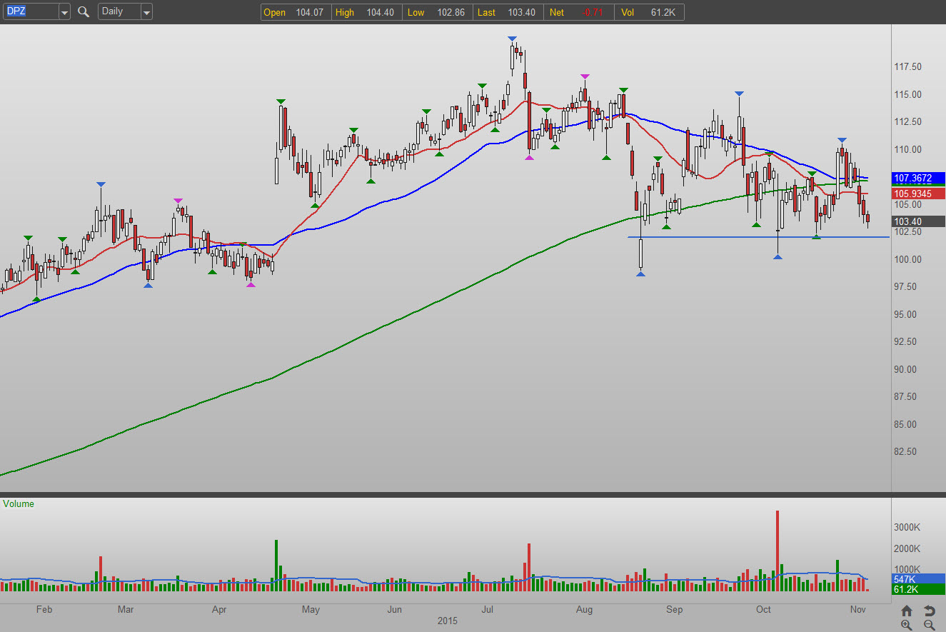Expand the Daily timeframe dropdown arrow
The image size is (946, 632).
point(146,12)
